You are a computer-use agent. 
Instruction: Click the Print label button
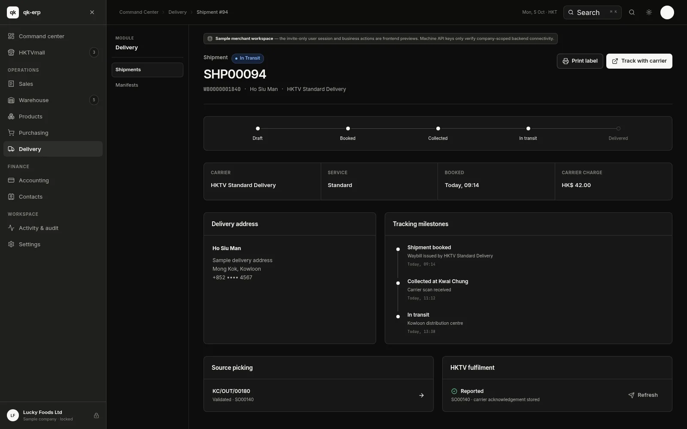point(580,61)
